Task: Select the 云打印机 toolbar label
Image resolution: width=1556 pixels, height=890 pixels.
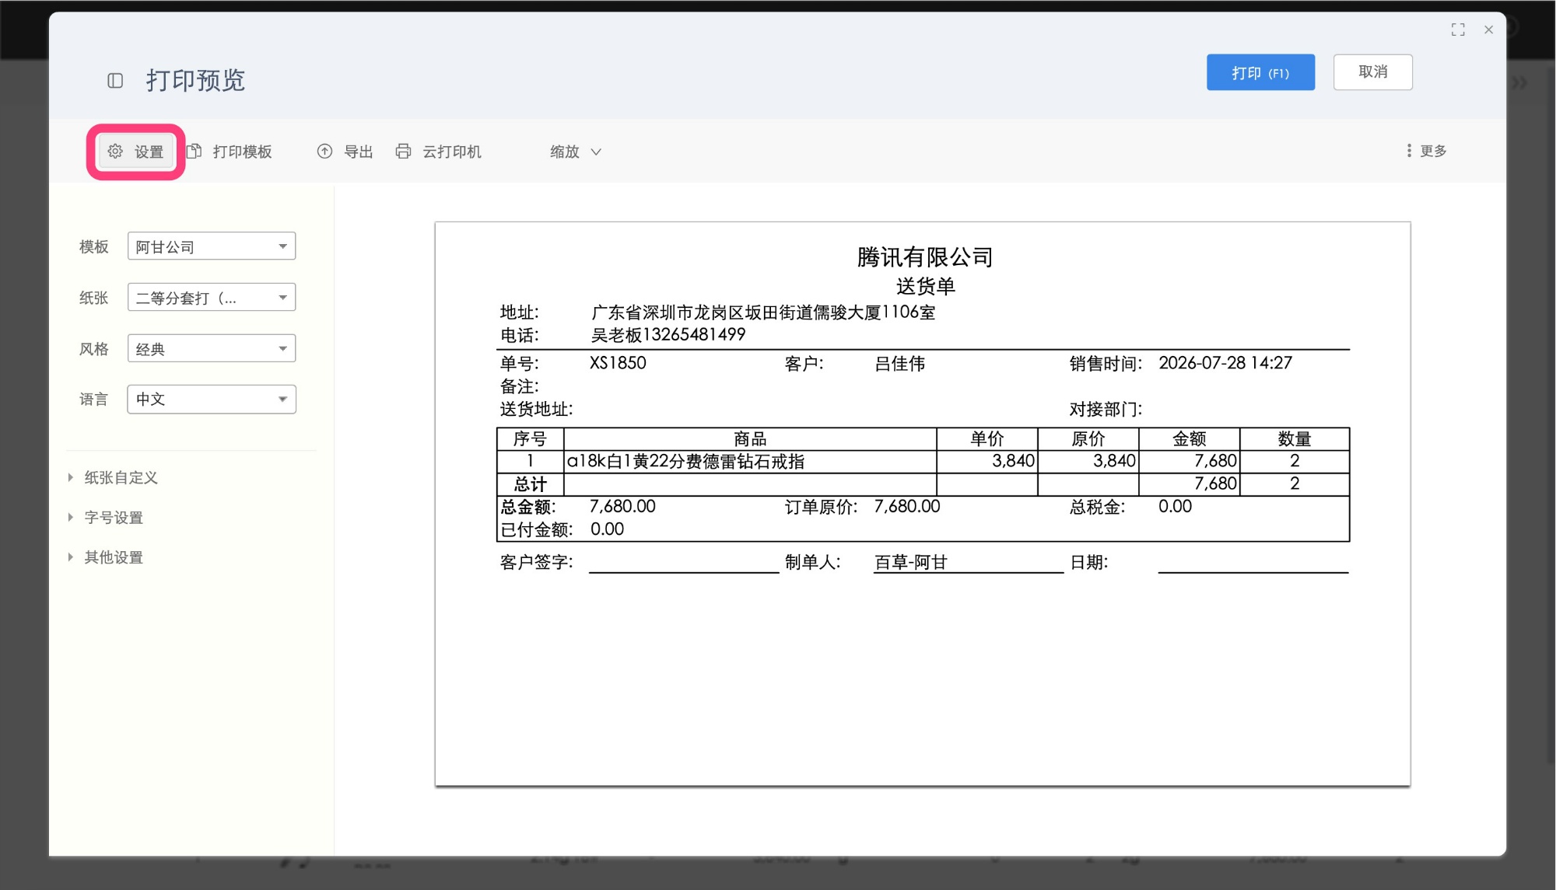Action: point(451,152)
